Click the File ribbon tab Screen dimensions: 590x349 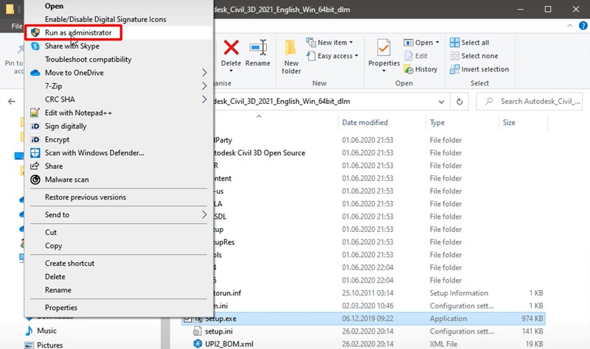click(16, 26)
